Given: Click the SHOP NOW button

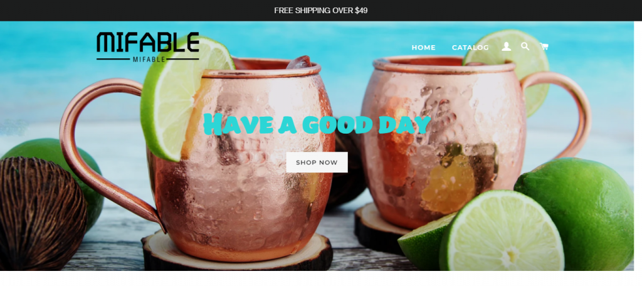Looking at the screenshot, I should (x=317, y=162).
